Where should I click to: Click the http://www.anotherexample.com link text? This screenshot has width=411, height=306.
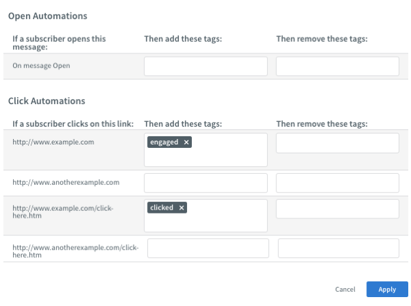click(66, 183)
